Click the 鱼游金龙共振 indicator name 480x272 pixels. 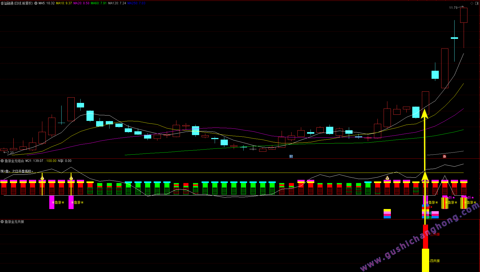[14, 222]
